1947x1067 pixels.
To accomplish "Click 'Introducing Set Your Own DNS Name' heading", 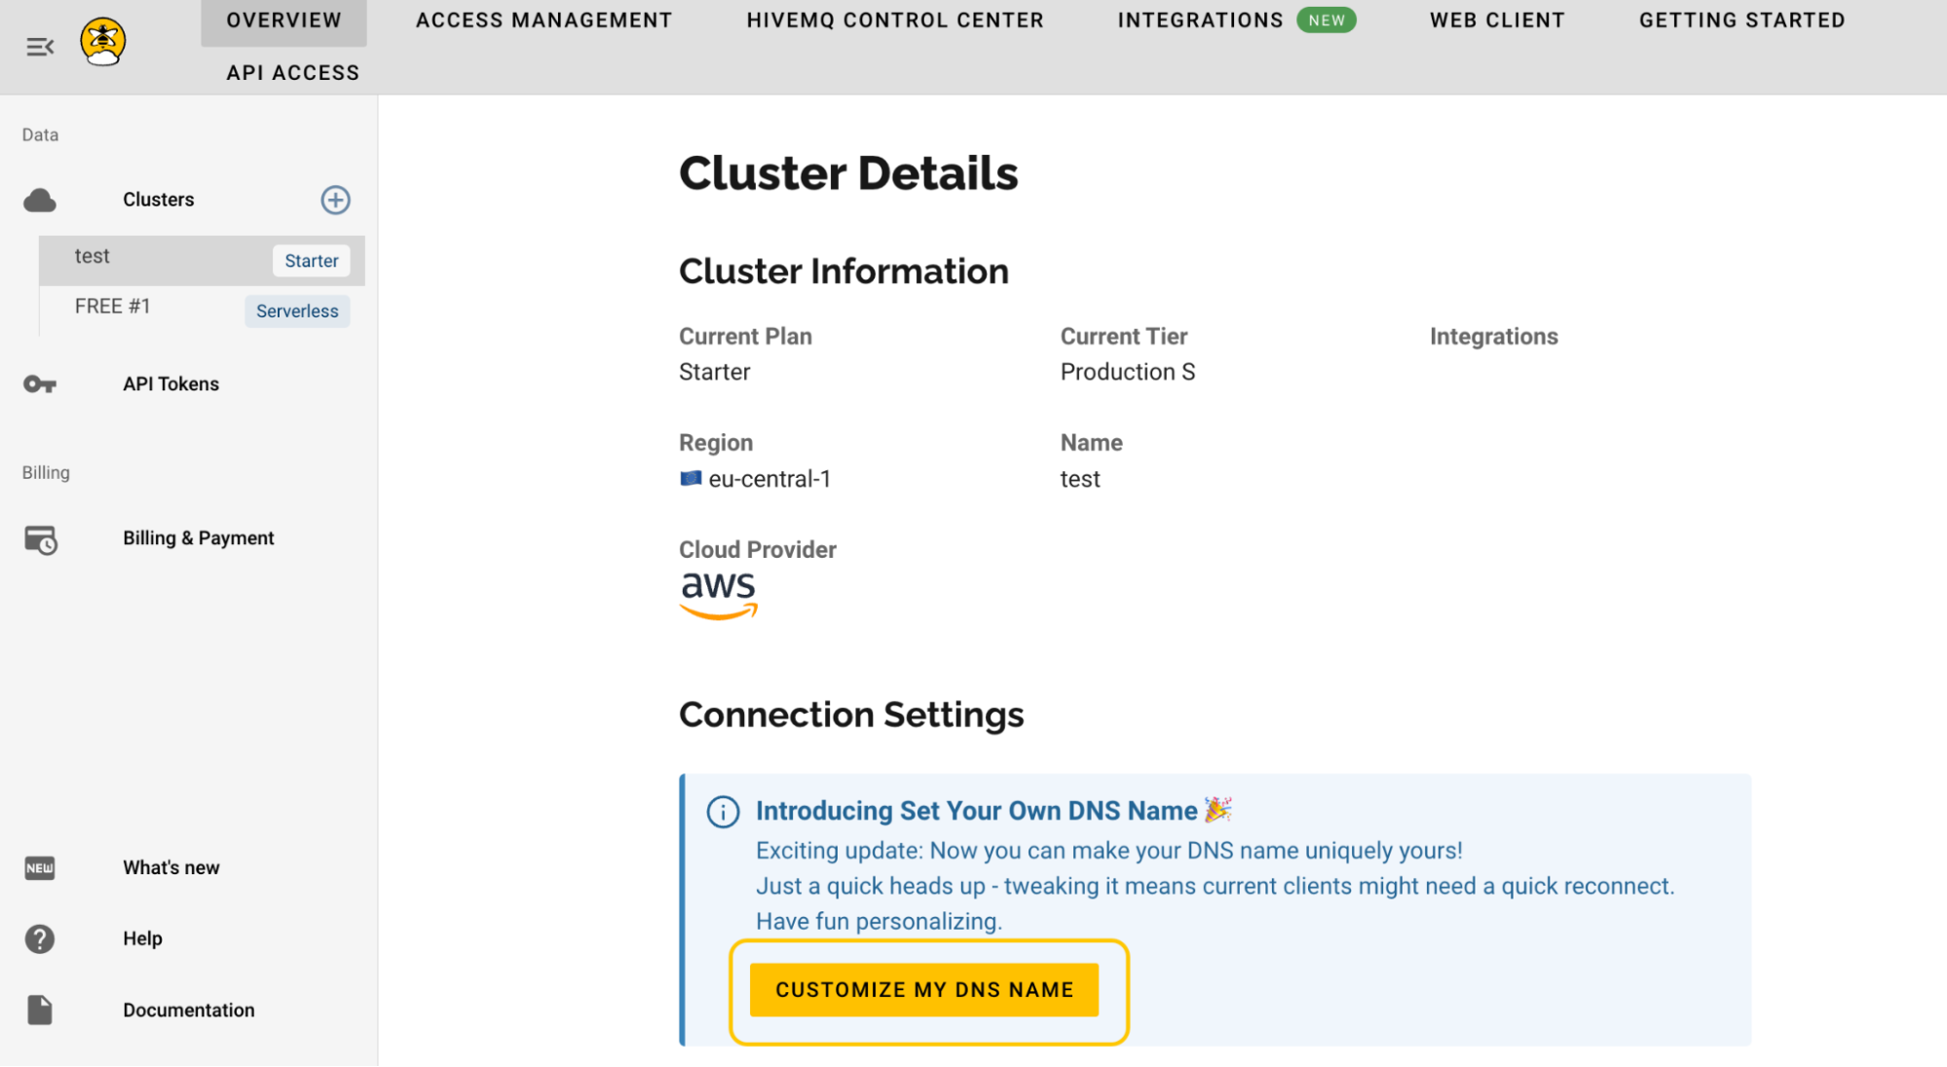I will pyautogui.click(x=976, y=811).
